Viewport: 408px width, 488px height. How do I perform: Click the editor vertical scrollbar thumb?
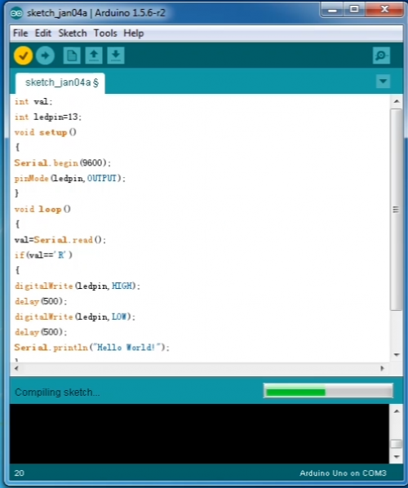click(x=397, y=210)
